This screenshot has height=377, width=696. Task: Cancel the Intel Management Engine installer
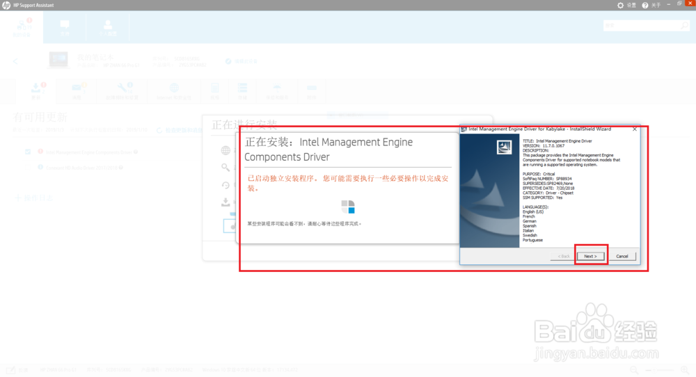click(x=622, y=256)
